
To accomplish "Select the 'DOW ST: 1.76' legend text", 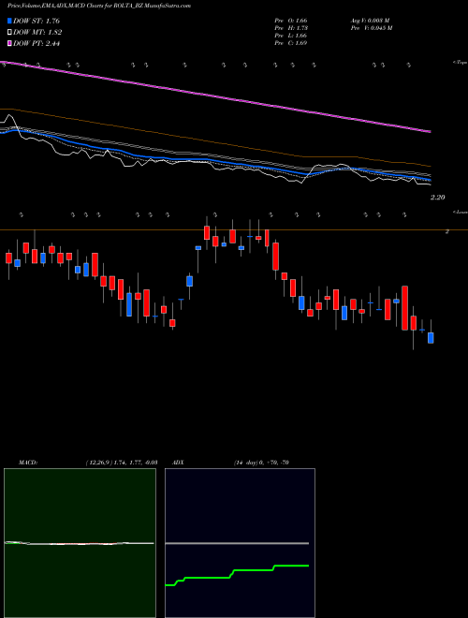I will [37, 21].
